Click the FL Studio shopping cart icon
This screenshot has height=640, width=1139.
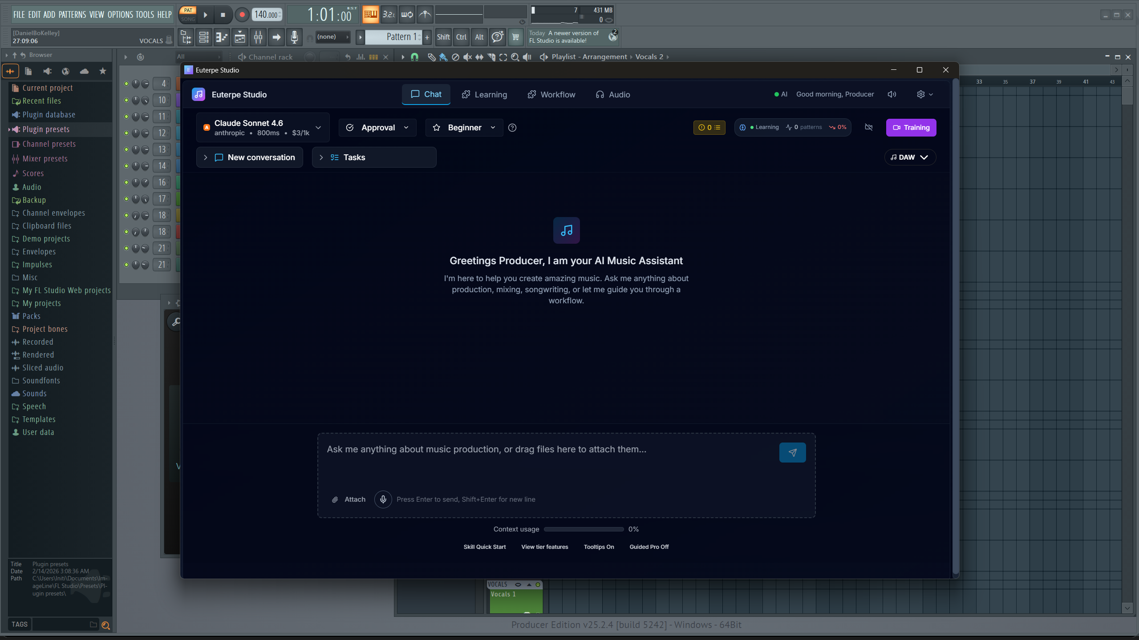point(515,37)
